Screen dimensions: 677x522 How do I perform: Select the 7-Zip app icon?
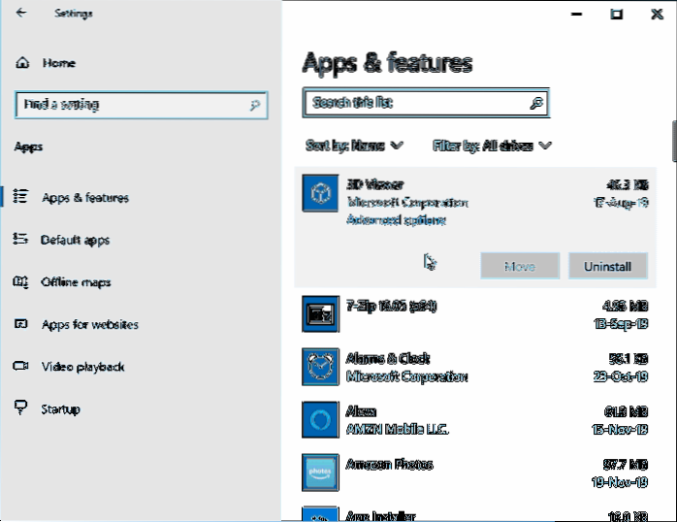pyautogui.click(x=318, y=313)
